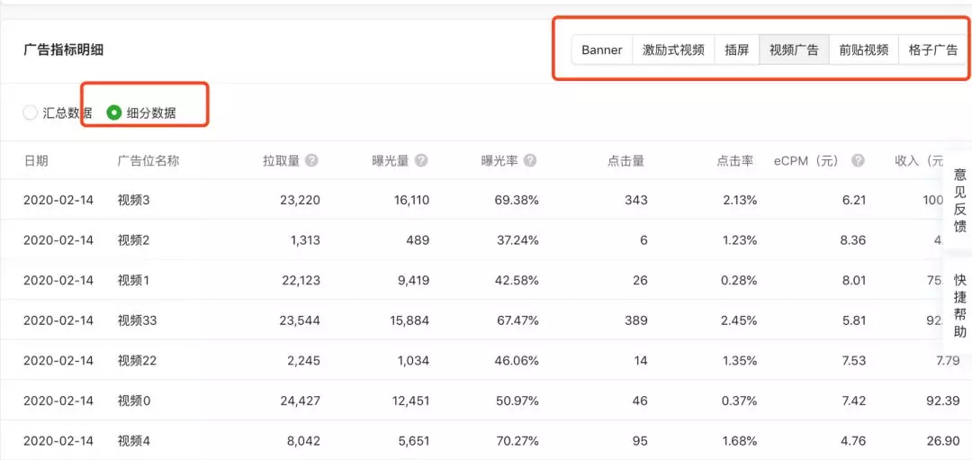Image resolution: width=972 pixels, height=460 pixels.
Task: Select the 视频0 ad slot name
Action: (134, 401)
